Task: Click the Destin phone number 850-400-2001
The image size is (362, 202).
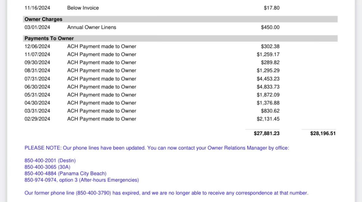Action: pyautogui.click(x=41, y=160)
